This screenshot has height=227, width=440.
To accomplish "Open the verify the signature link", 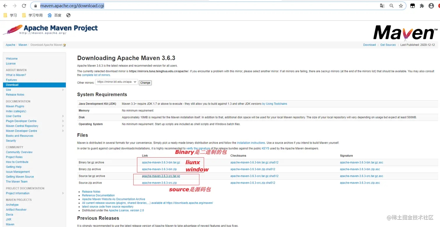I will coord(198,149).
